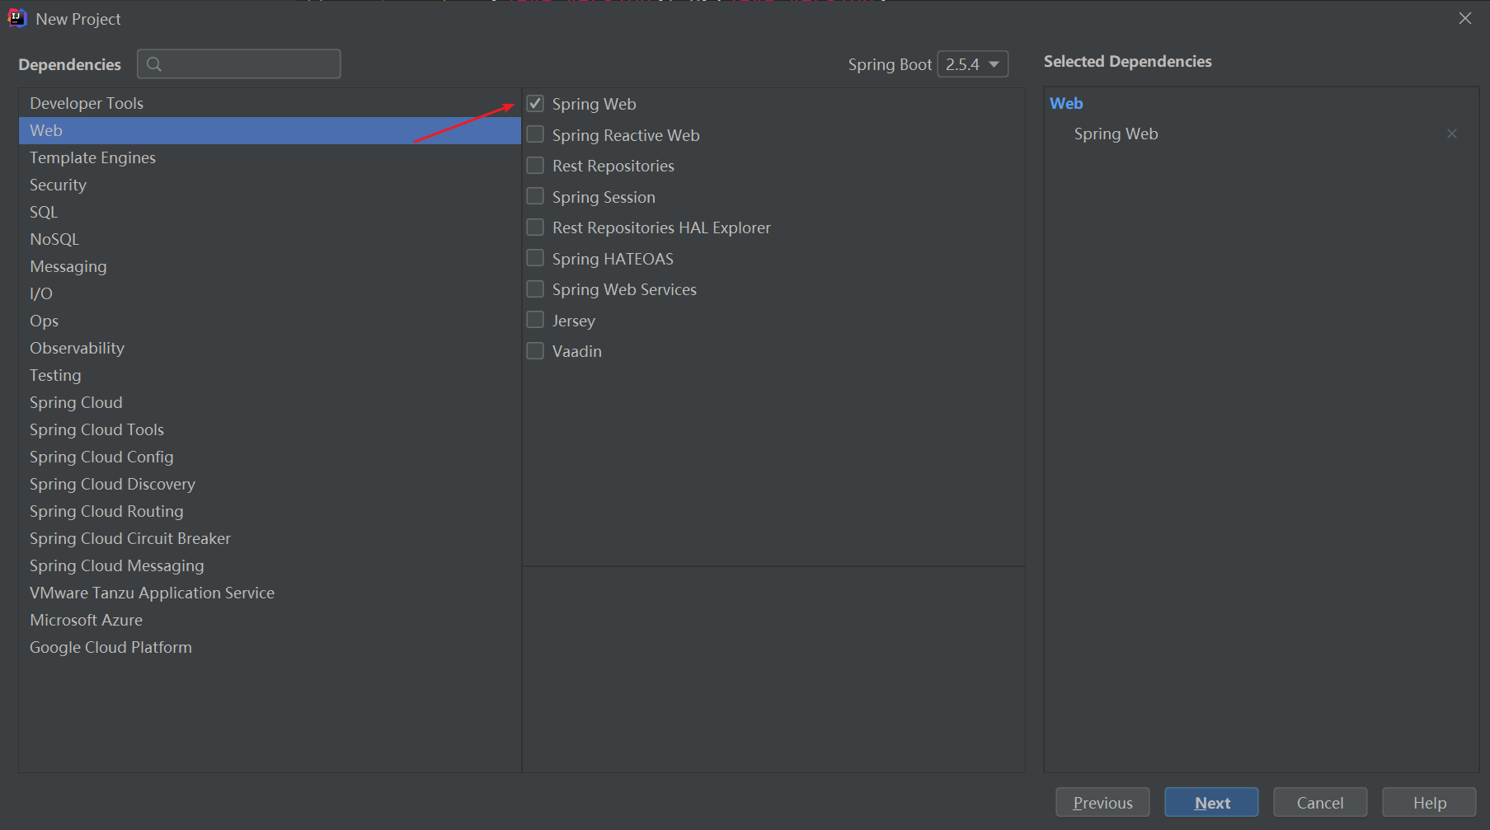
Task: Open the Template Engines category
Action: coord(270,157)
